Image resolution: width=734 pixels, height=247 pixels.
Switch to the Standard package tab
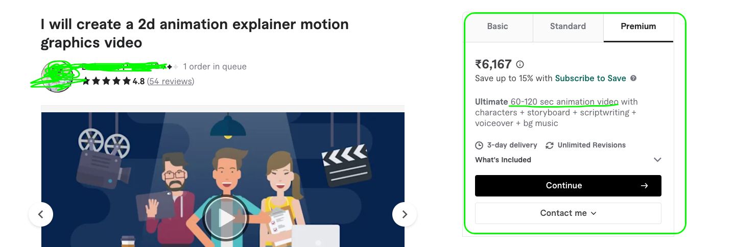pyautogui.click(x=568, y=27)
